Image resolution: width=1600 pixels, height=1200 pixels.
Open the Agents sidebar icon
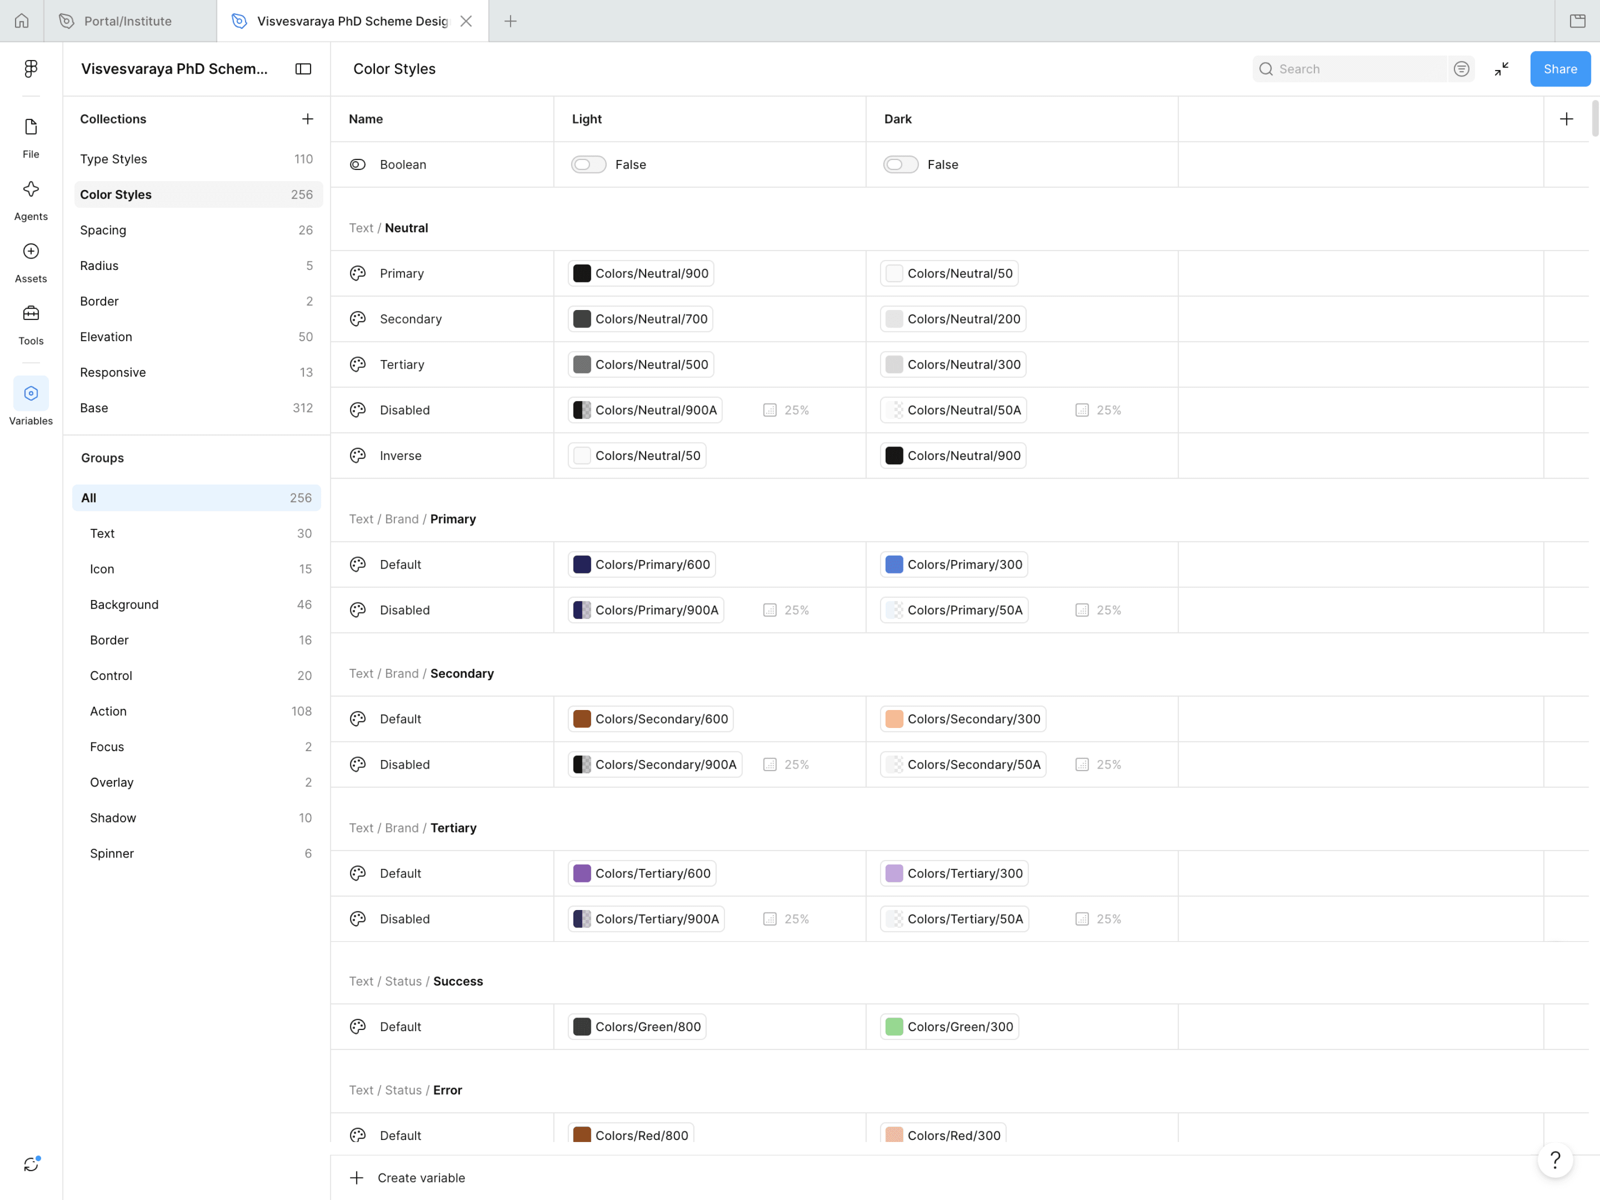(x=30, y=200)
